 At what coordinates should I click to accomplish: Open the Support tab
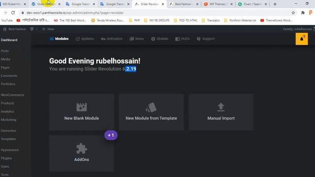[x=206, y=39]
